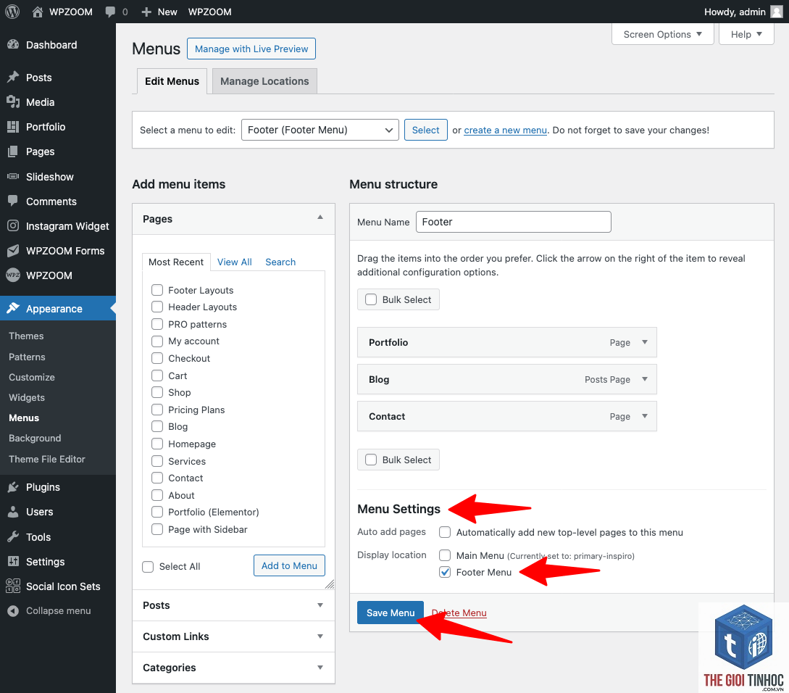Click into the Menu Name field
Viewport: 789px width, 693px height.
514,222
